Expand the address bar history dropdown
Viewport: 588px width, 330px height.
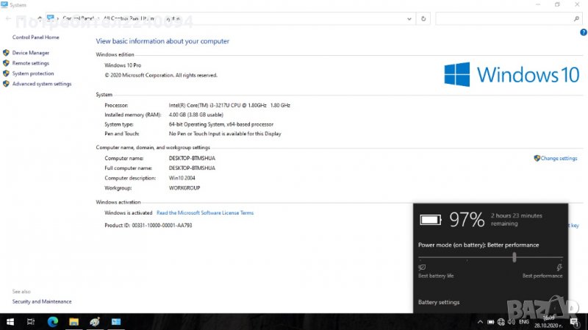409,18
